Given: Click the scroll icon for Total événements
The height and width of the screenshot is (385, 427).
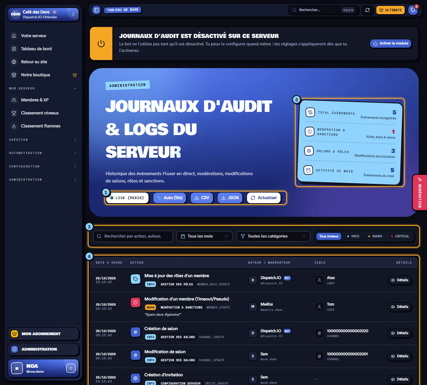Looking at the screenshot, I should click(x=310, y=112).
